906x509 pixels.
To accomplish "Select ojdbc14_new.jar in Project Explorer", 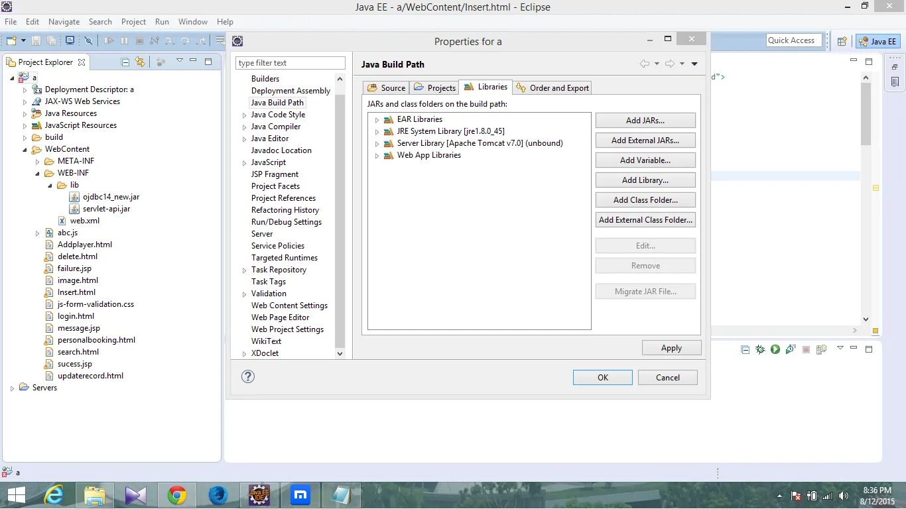I will (x=111, y=197).
